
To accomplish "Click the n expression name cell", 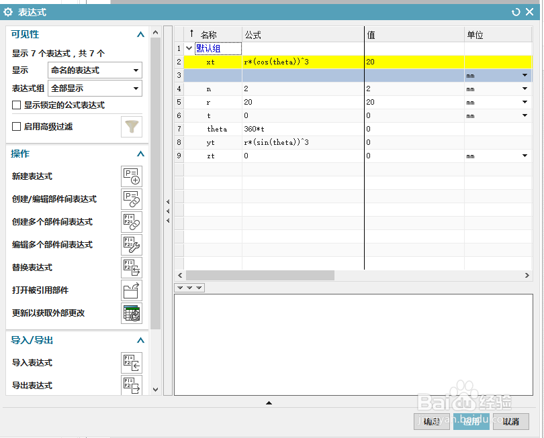I will pos(213,89).
